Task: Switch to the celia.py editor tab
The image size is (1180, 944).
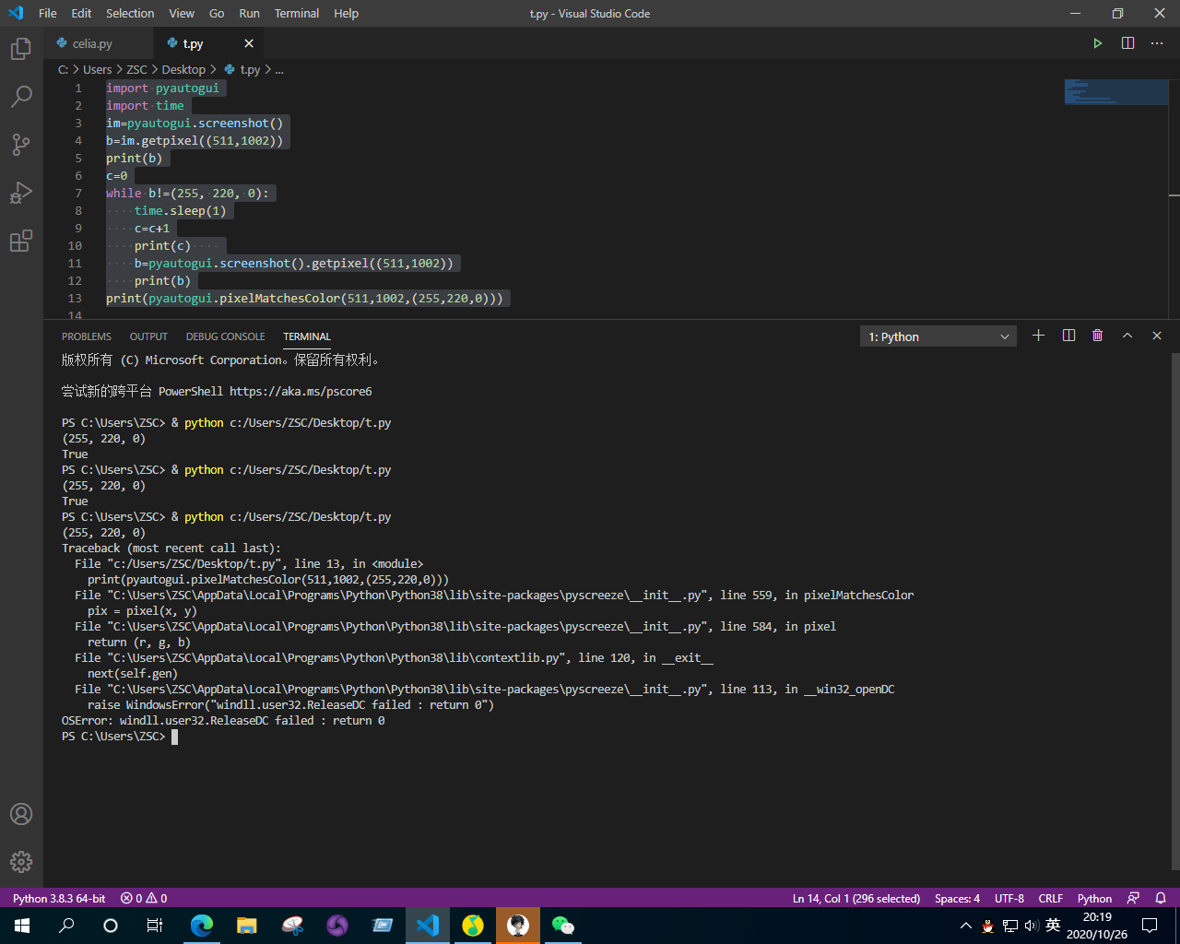Action: 99,43
